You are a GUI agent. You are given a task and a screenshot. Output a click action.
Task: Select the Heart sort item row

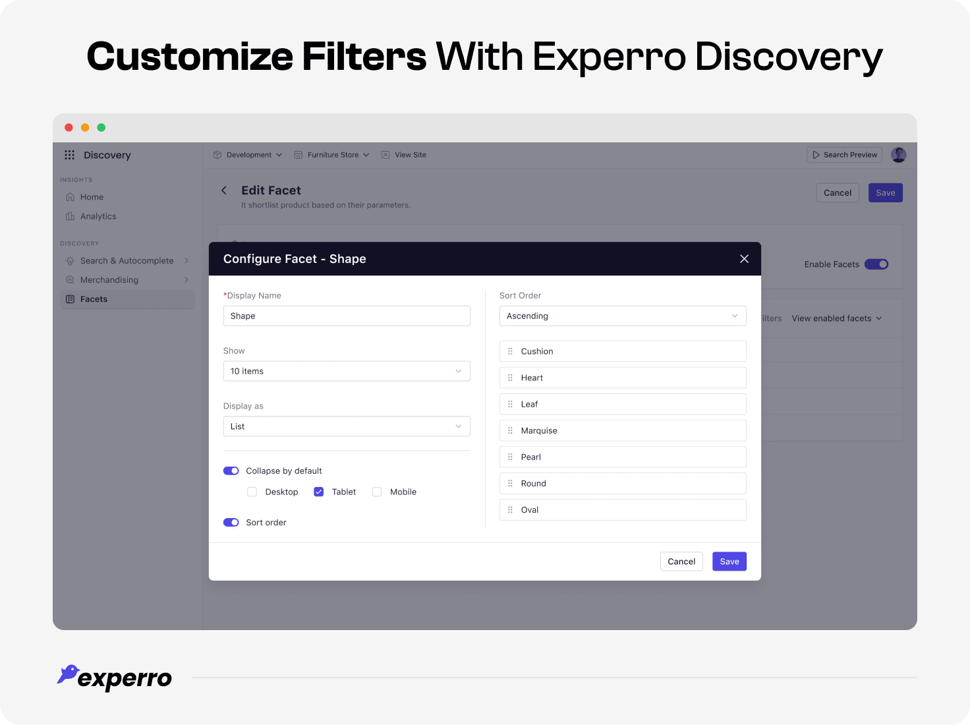[x=623, y=378]
